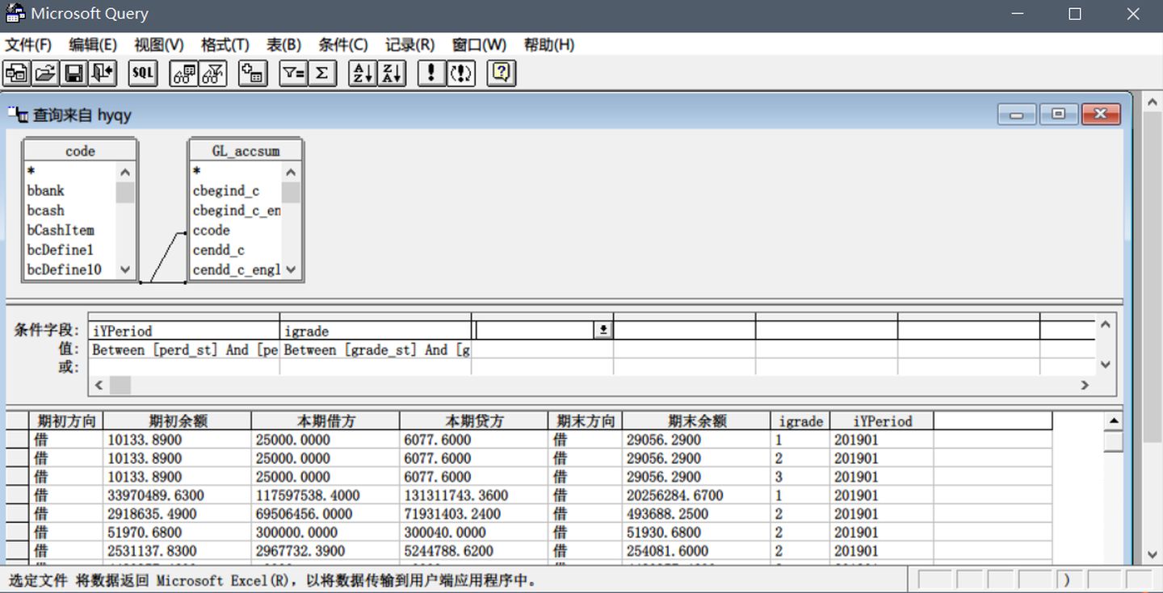Click the Between [grade_st] criteria value cell
Viewport: 1163px width, 593px height.
click(x=376, y=349)
